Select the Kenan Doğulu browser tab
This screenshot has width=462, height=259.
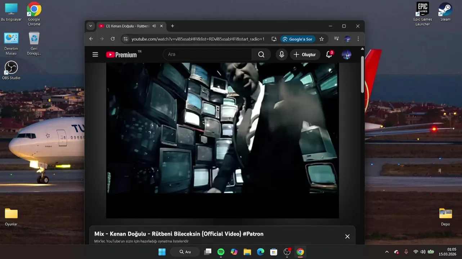(x=131, y=26)
